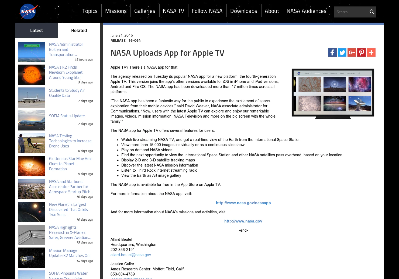Click into the Search field
Screen dimensions: 399x279
click(x=351, y=12)
